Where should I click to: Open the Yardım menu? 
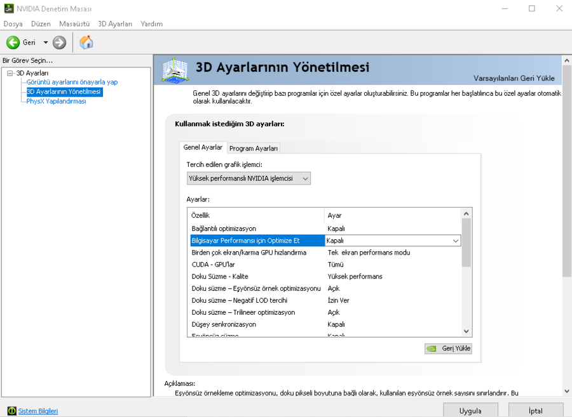point(152,24)
